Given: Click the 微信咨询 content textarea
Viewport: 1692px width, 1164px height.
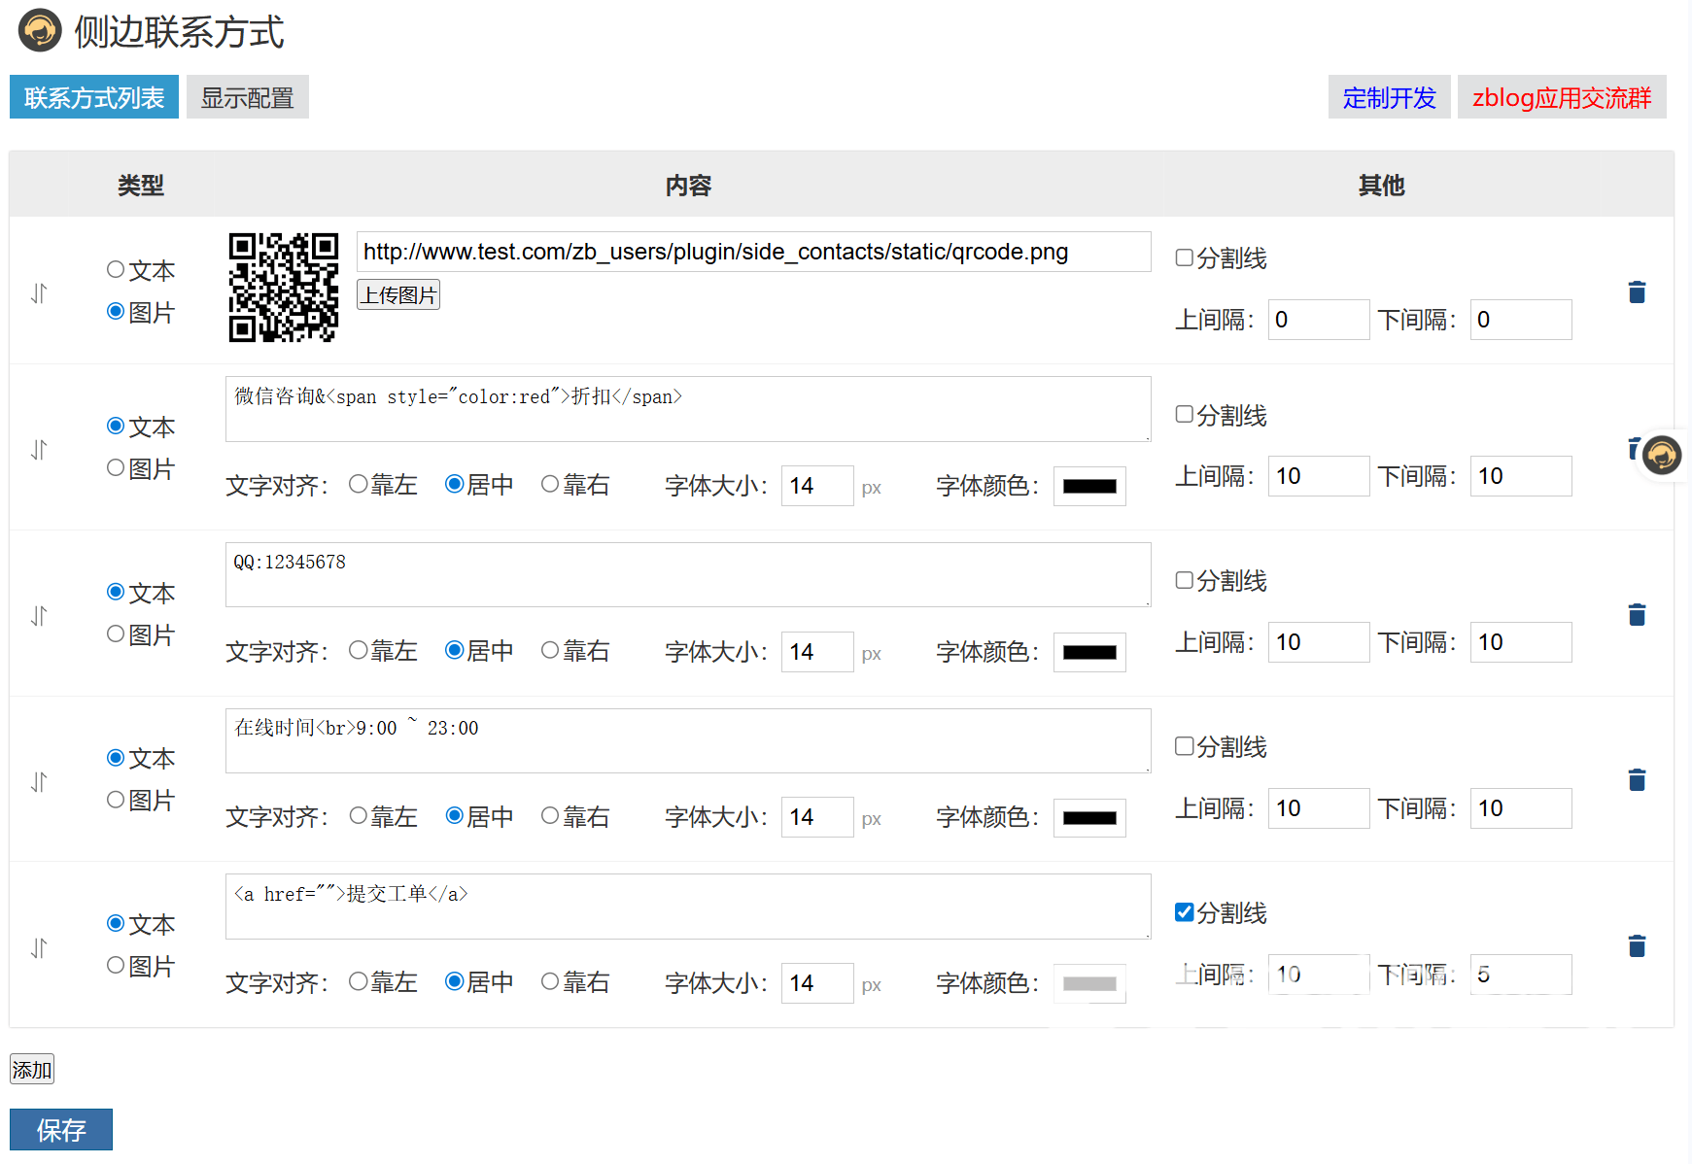Looking at the screenshot, I should (688, 409).
